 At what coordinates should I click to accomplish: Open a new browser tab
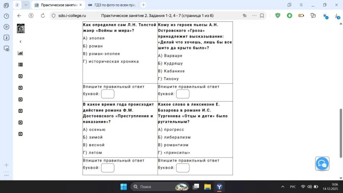point(143,5)
